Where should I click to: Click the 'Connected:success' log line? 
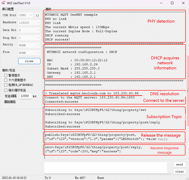(x=62, y=102)
